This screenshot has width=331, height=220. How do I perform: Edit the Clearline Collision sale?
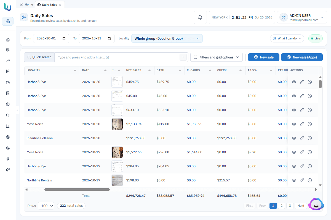(x=302, y=138)
